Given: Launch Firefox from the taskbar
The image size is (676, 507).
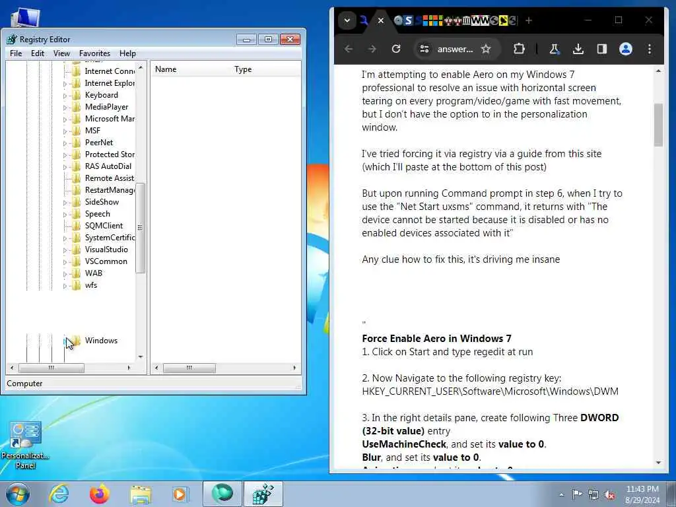Looking at the screenshot, I should (100, 494).
